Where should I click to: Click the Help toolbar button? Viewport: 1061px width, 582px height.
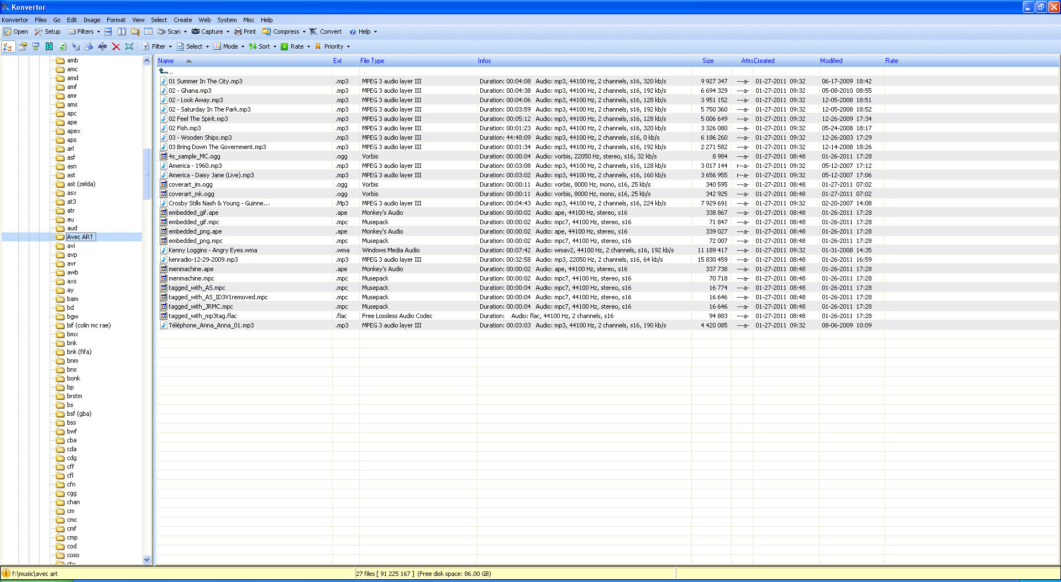pyautogui.click(x=360, y=31)
